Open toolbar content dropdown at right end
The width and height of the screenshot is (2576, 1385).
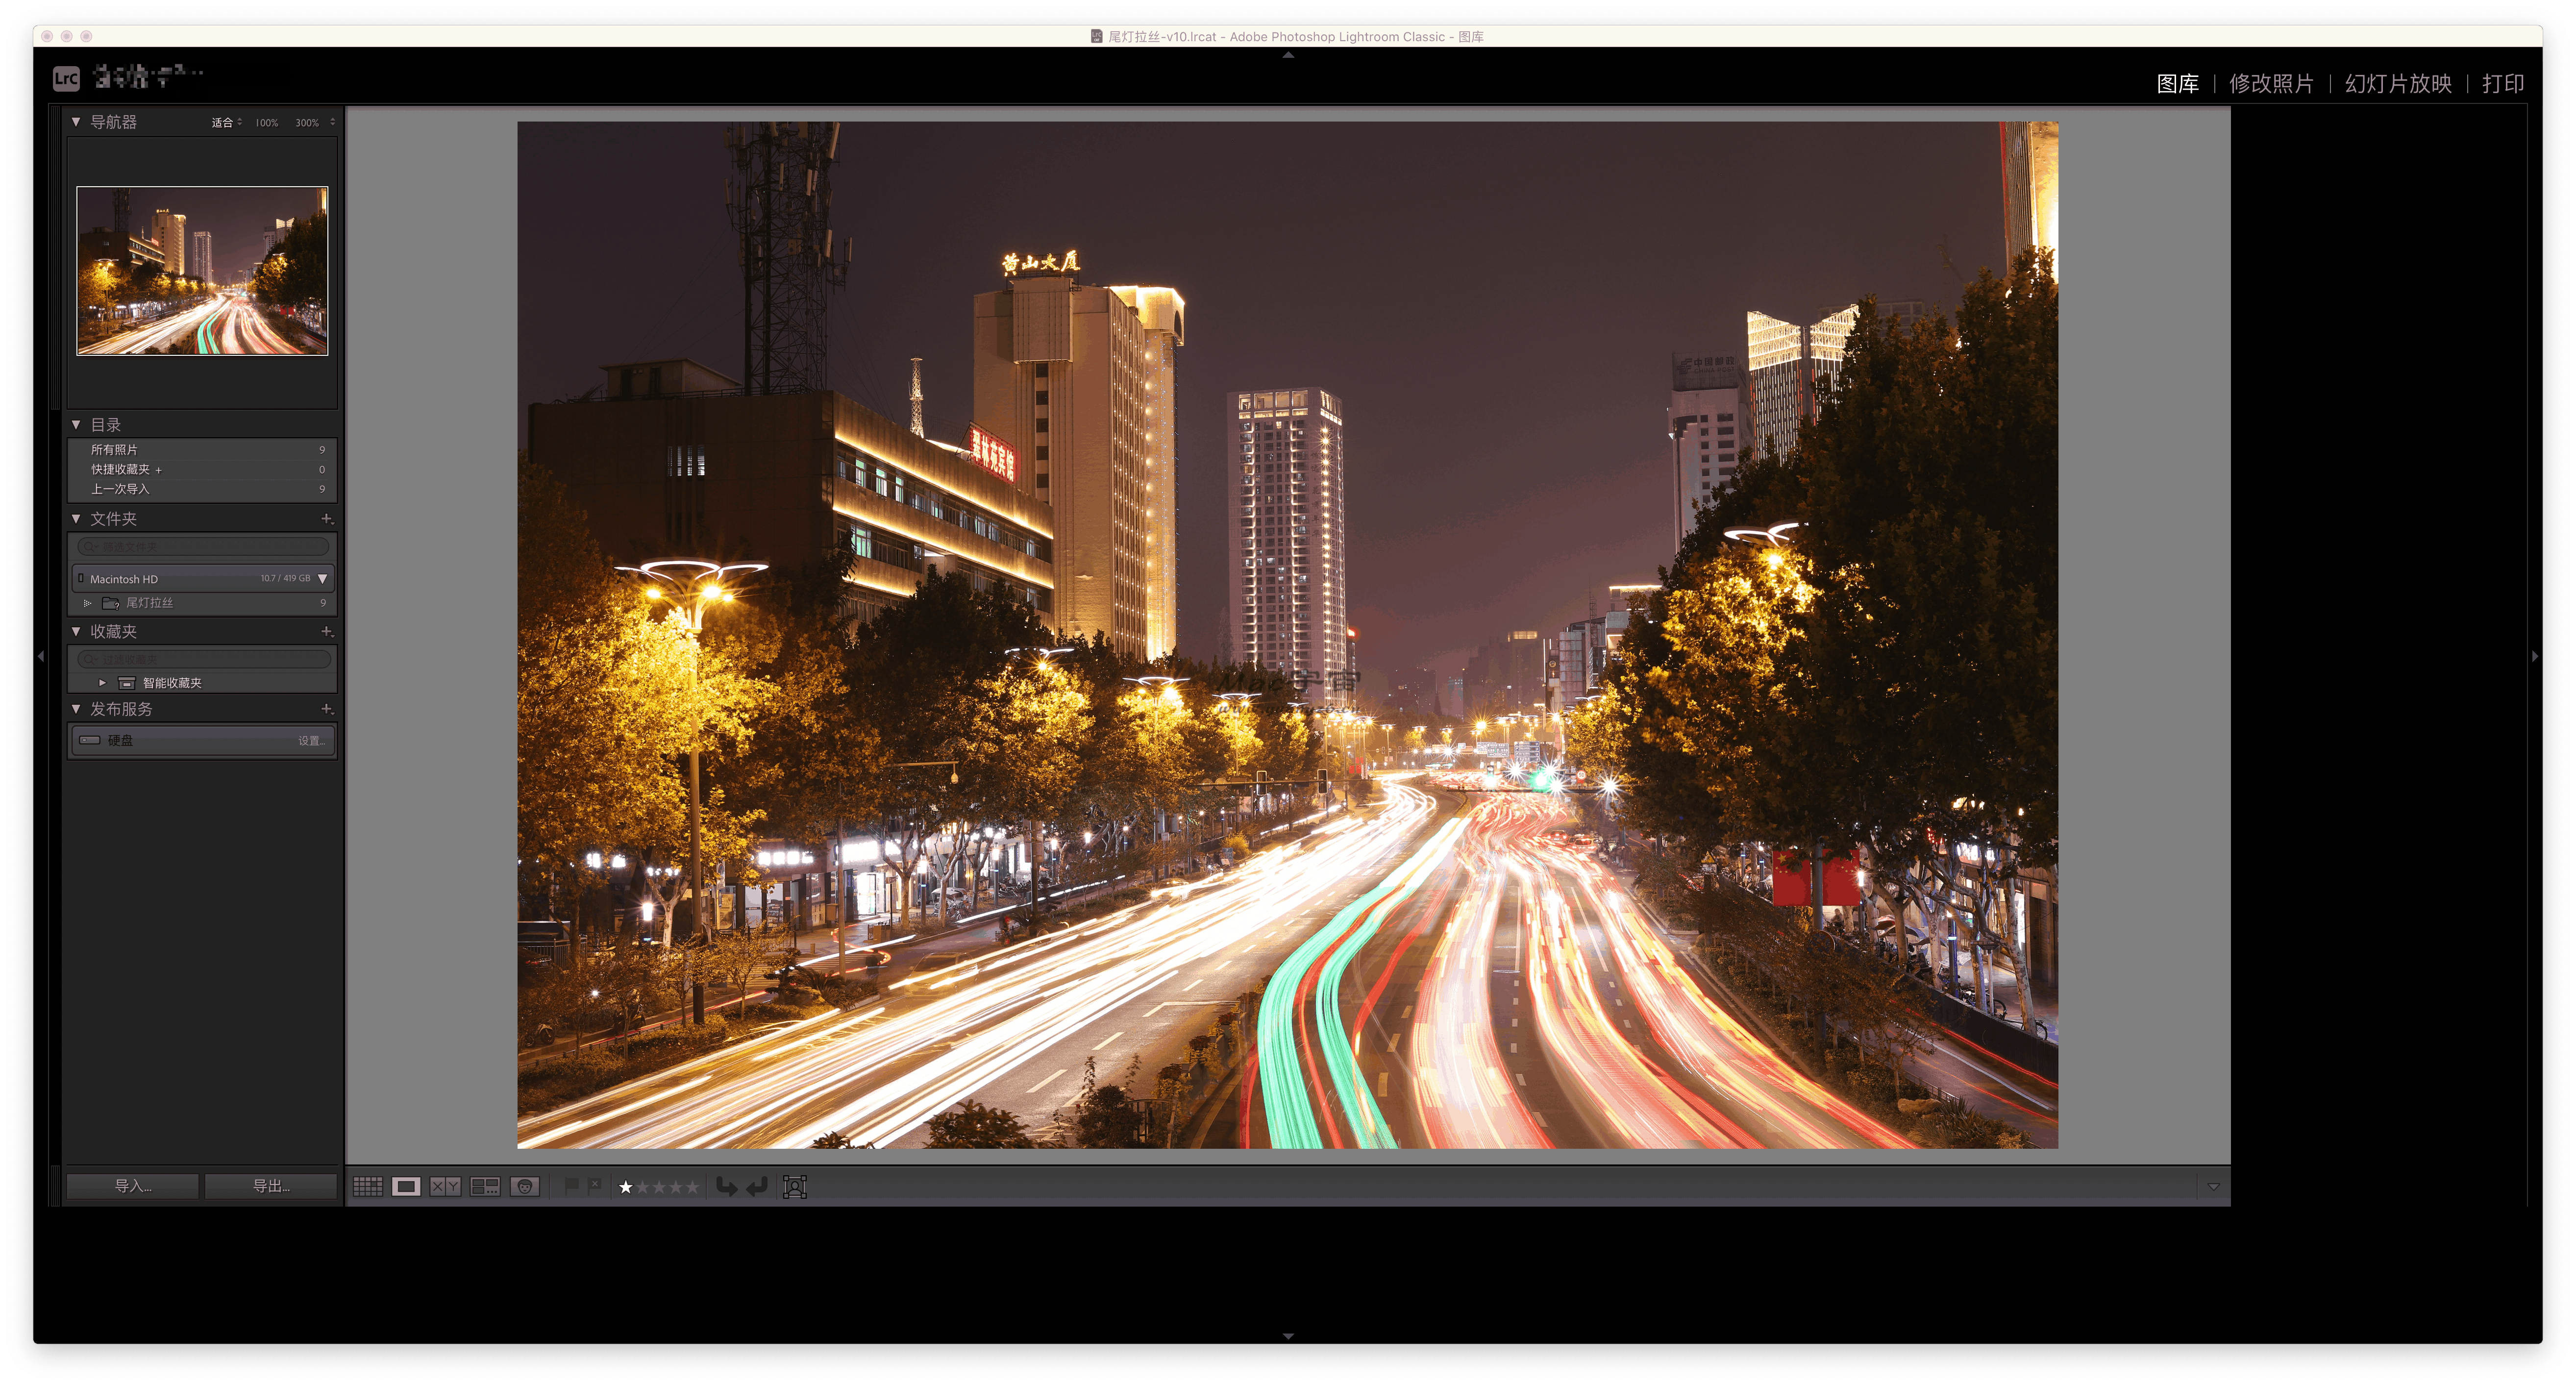2214,1187
